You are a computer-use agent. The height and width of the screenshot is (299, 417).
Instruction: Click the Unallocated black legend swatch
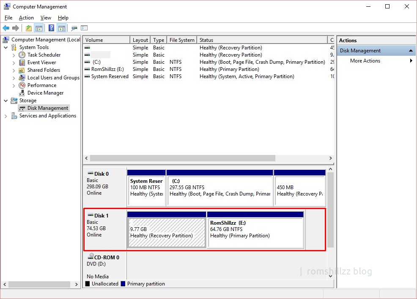(88, 284)
